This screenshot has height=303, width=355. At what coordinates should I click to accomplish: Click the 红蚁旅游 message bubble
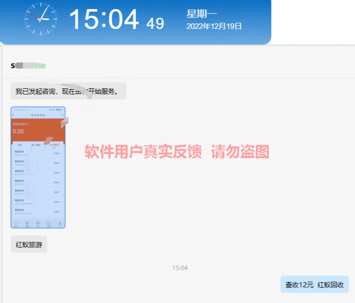[x=29, y=244]
